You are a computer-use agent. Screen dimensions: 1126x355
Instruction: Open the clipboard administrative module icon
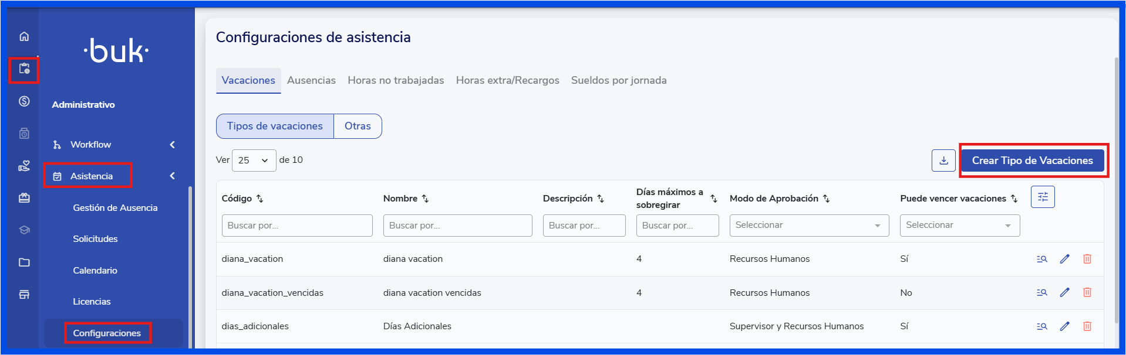coord(24,69)
